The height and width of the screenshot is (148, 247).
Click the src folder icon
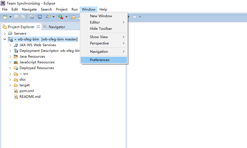click(16, 74)
